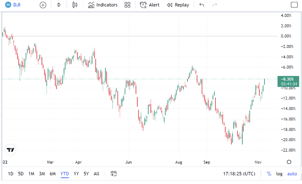
Task: Click the undo arrow
Action: 202,5
